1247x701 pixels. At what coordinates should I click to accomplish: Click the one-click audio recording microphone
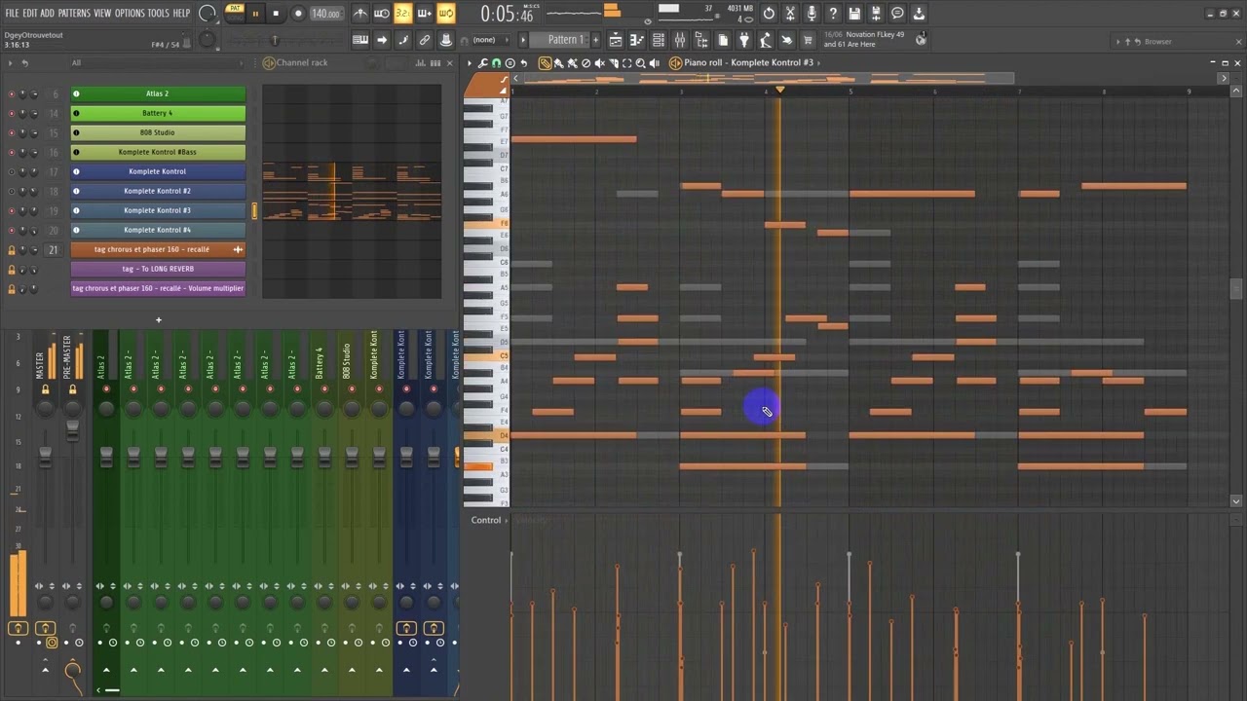click(x=812, y=14)
